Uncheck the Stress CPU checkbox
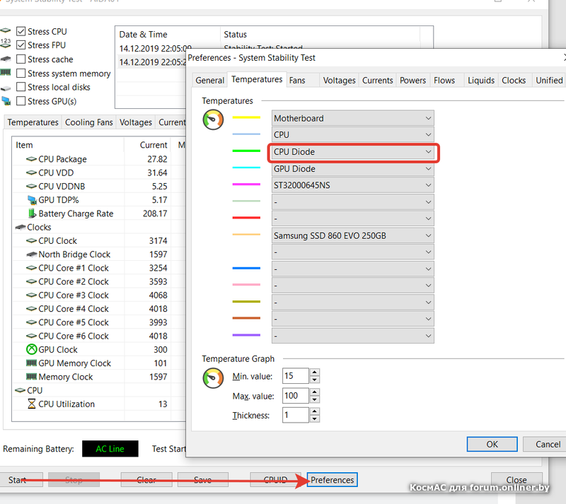566x504 pixels. 21,32
